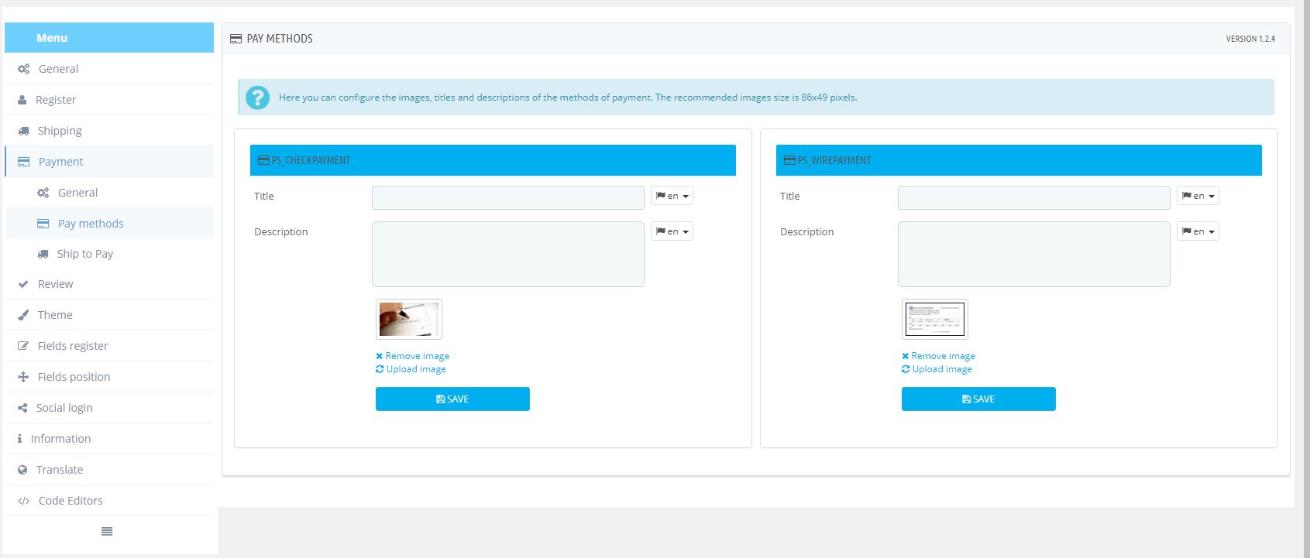This screenshot has width=1310, height=558.
Task: Save the PS_CHECKPAYMENT settings
Action: (x=452, y=399)
